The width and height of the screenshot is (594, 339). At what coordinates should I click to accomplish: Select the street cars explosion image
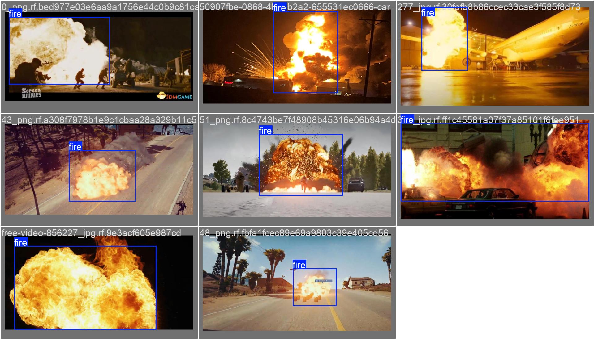[495, 169]
